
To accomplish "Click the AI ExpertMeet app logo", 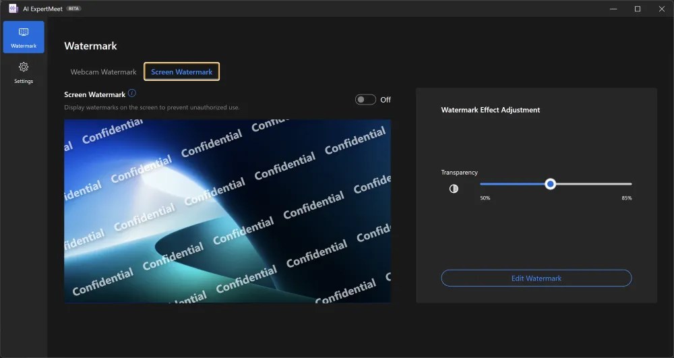I will (x=13, y=9).
